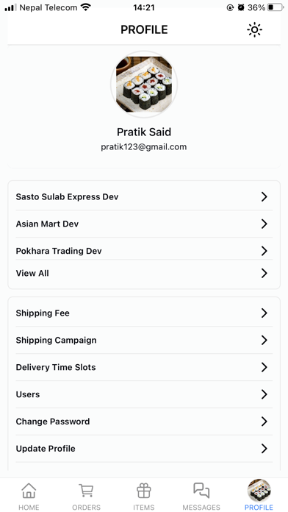Tap the large sushi profile picture

pyautogui.click(x=144, y=85)
